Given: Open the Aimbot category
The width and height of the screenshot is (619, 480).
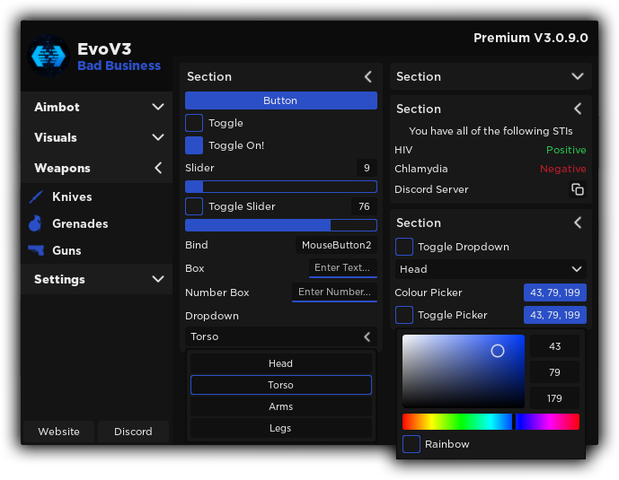Looking at the screenshot, I should 97,107.
